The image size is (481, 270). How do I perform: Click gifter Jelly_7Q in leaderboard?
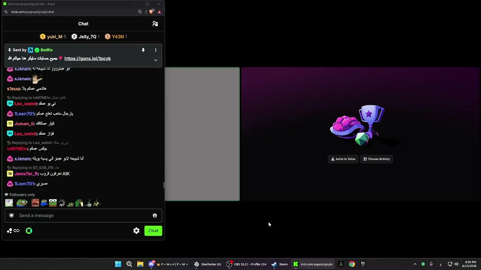86,36
